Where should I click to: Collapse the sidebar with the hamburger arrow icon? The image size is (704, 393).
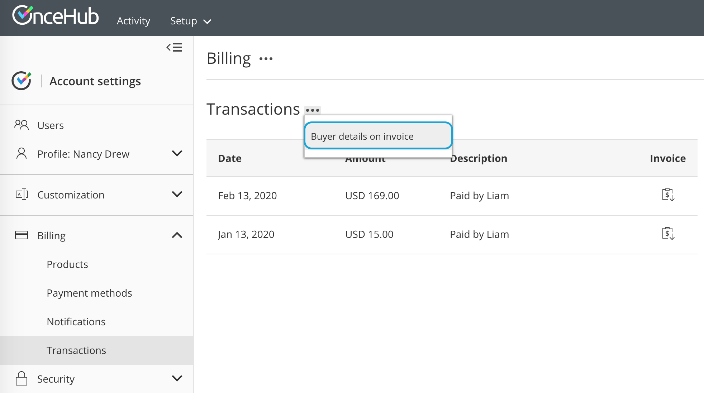coord(174,47)
